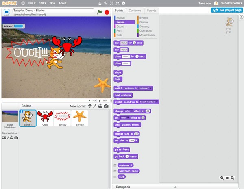The width and height of the screenshot is (244, 189).
Task: Open the globe language selector
Action: pos(23,3)
